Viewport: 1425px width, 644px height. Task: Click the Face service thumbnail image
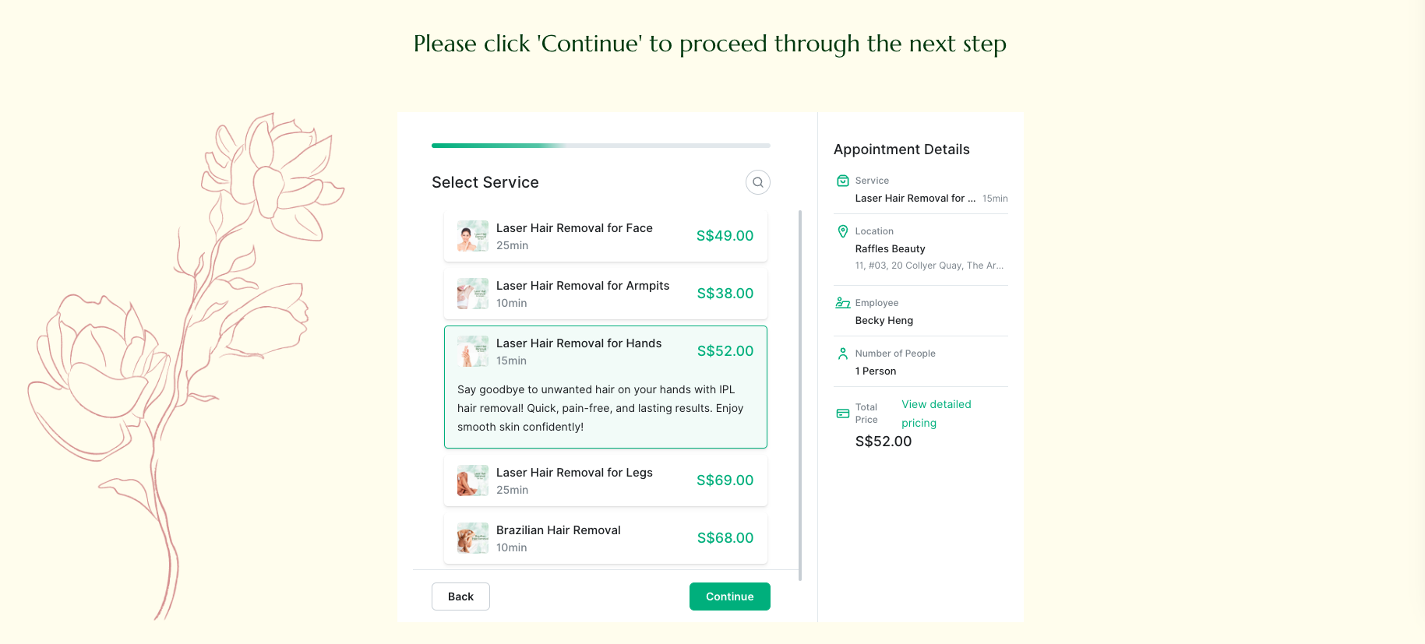click(472, 235)
